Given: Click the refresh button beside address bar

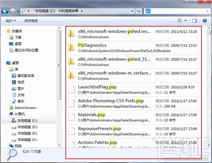Looking at the screenshot, I should click(x=139, y=11).
